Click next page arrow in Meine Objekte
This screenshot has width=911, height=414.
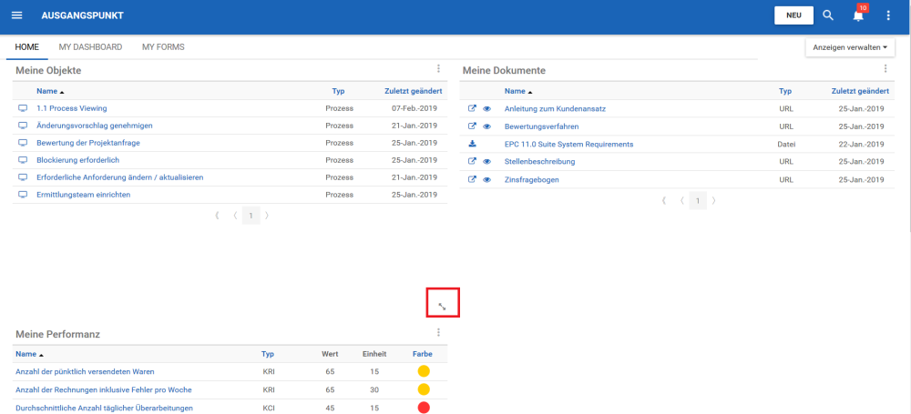tap(267, 216)
